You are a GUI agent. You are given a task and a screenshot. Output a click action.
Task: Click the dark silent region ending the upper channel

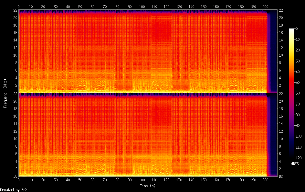pyautogui.click(x=273, y=52)
